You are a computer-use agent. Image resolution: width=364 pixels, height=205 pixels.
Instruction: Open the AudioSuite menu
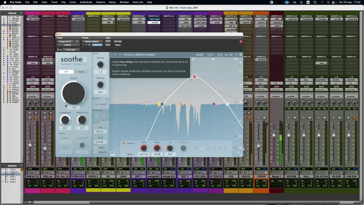(86, 2)
